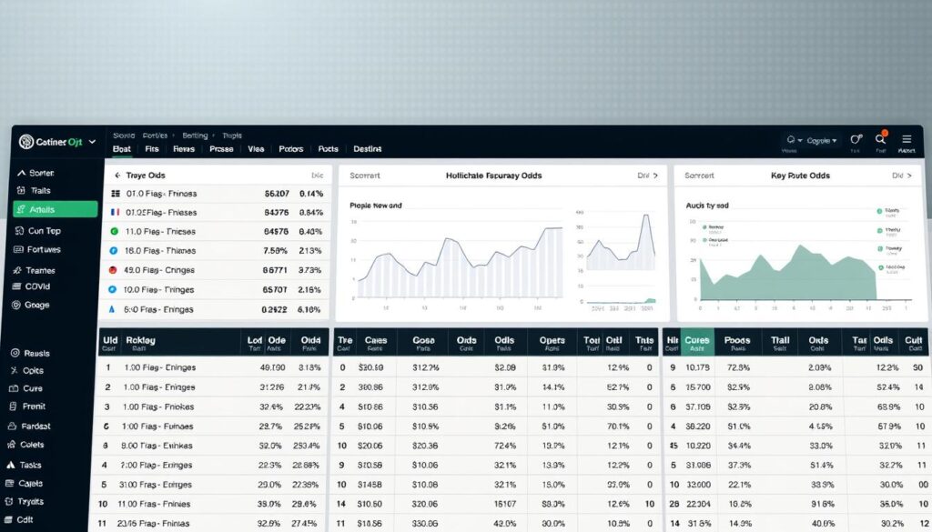Sort by the Poods column header
Screen dimensions: 932x532
pyautogui.click(x=737, y=340)
